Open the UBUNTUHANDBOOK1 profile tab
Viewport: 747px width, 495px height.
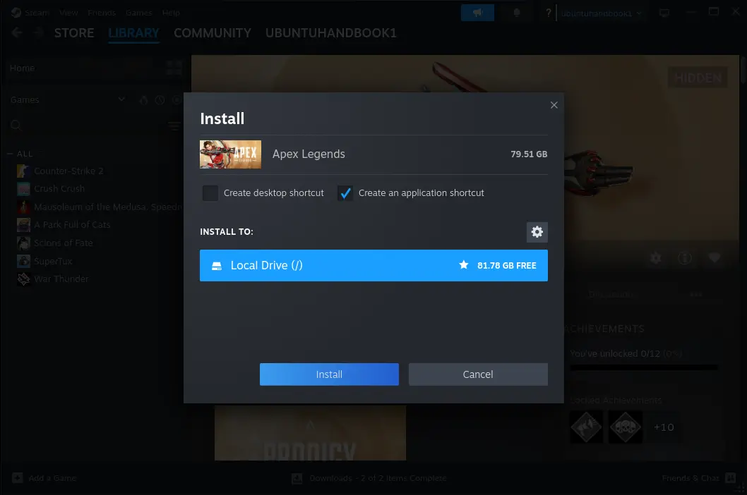click(330, 33)
